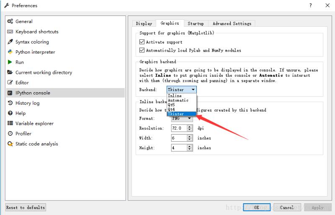This screenshot has height=215, width=335.
Task: Click the Cancel button
Action: [x=287, y=207]
